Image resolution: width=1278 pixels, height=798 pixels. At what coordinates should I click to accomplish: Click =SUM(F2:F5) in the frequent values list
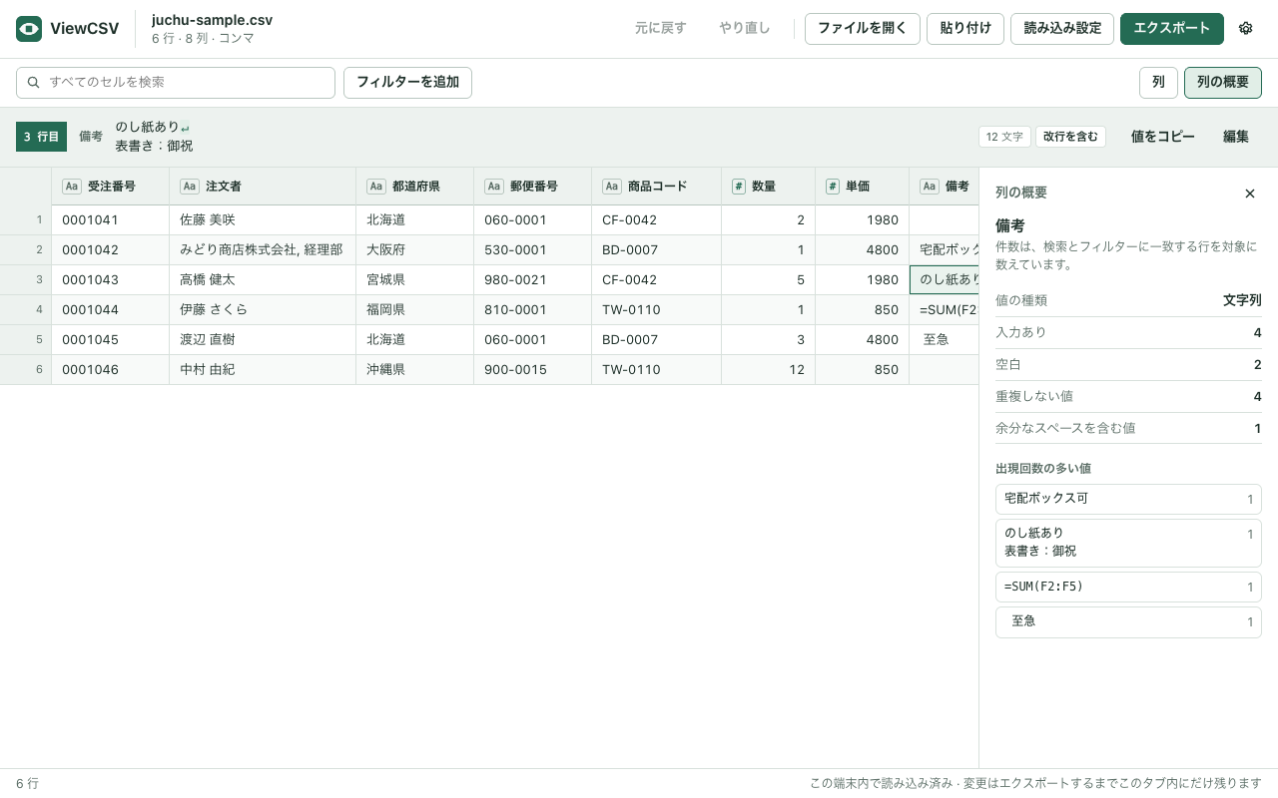[1128, 588]
